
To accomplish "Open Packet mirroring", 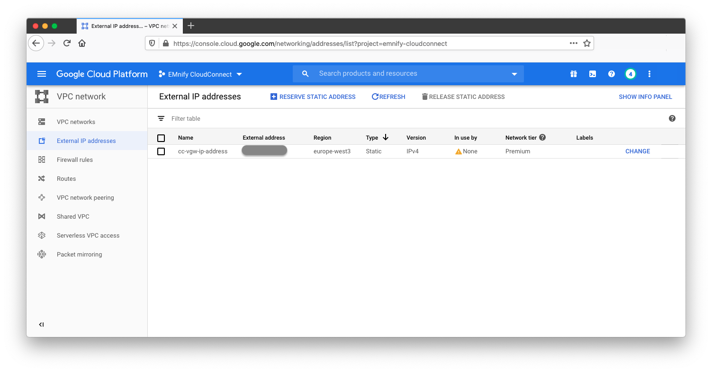I will pyautogui.click(x=79, y=254).
